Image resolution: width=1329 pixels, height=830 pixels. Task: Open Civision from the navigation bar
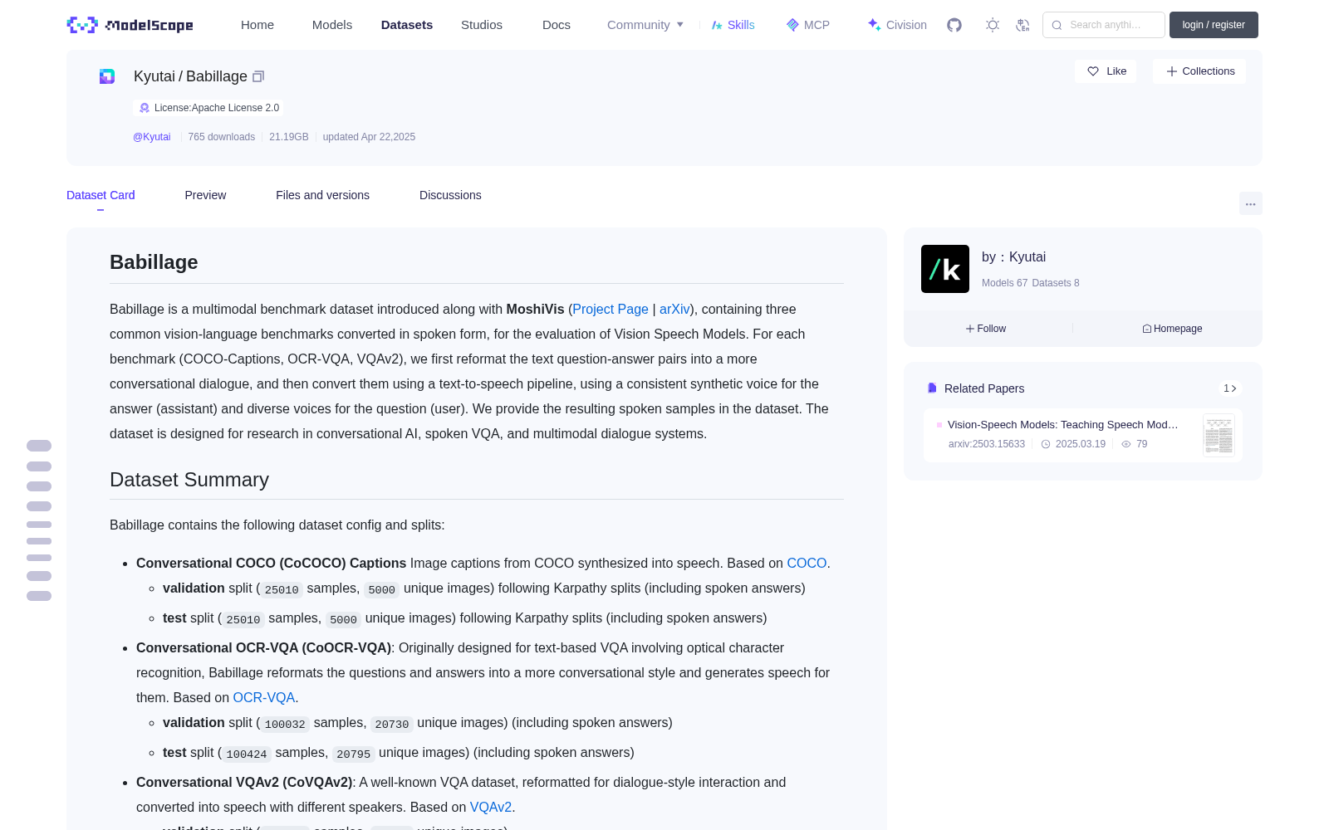click(897, 25)
